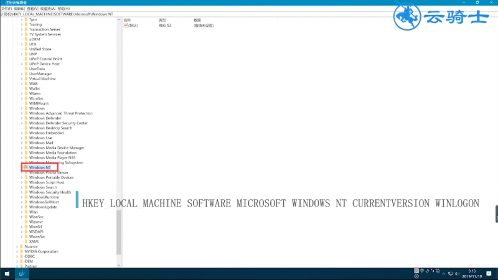
Task: Expand the Transaction Server key
Action: point(22,29)
